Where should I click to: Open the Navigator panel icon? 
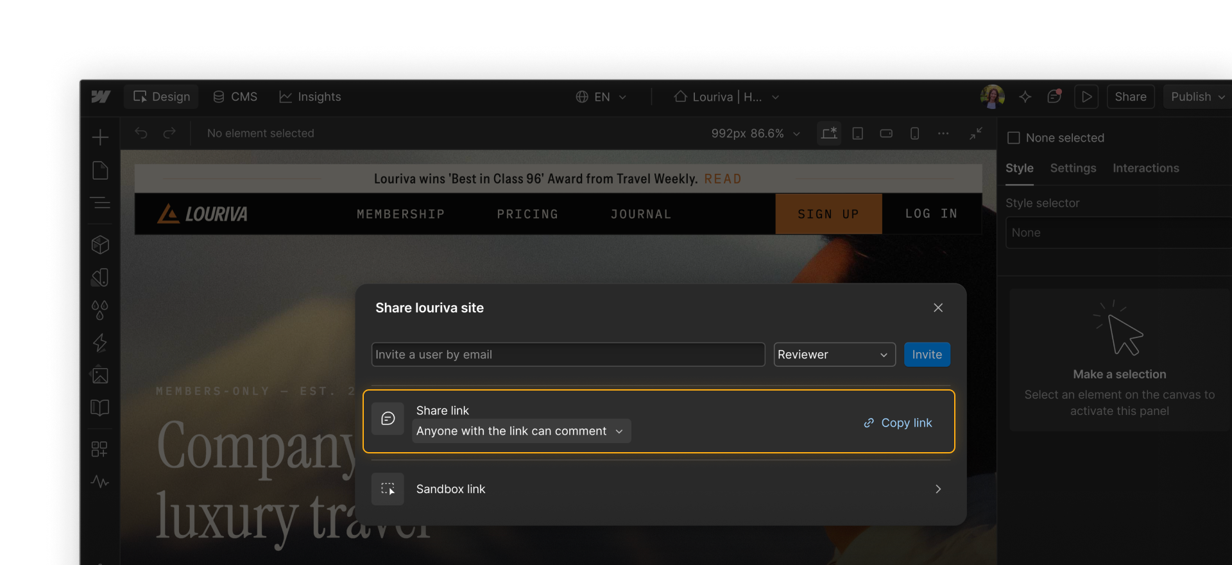(x=100, y=203)
